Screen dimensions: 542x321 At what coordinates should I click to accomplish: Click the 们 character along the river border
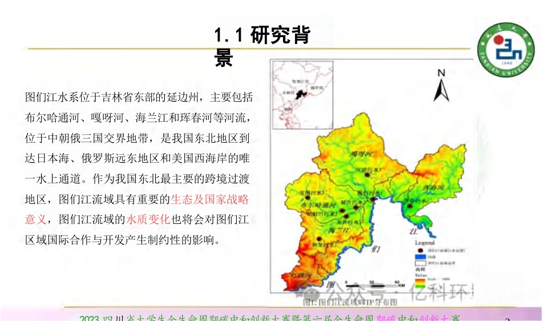pos(376,248)
